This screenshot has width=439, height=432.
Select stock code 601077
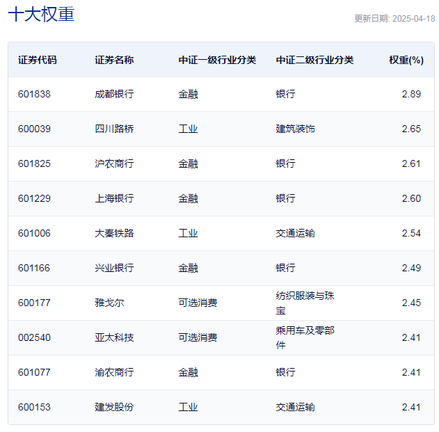coord(34,372)
